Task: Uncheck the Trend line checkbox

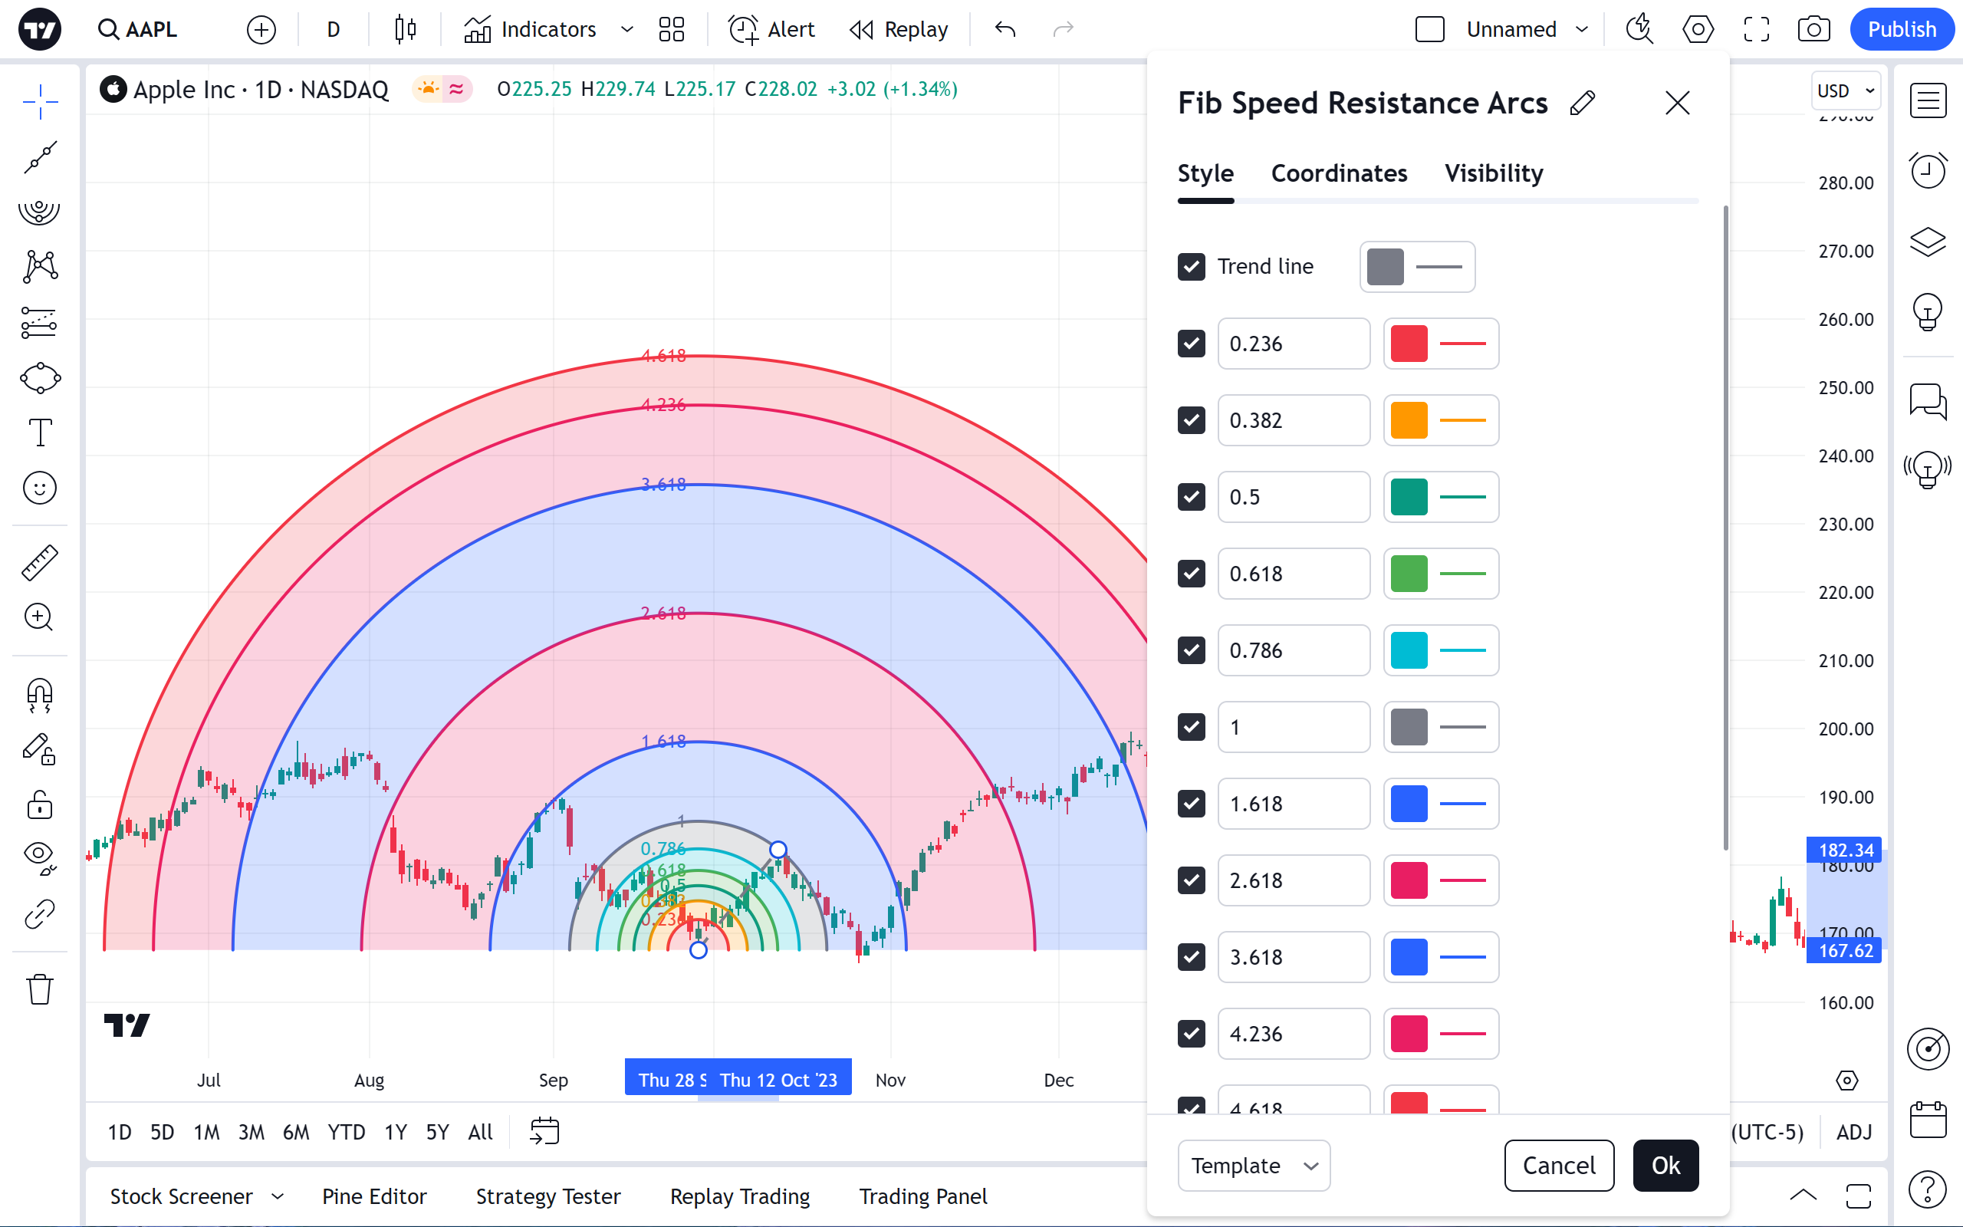Action: pyautogui.click(x=1191, y=267)
